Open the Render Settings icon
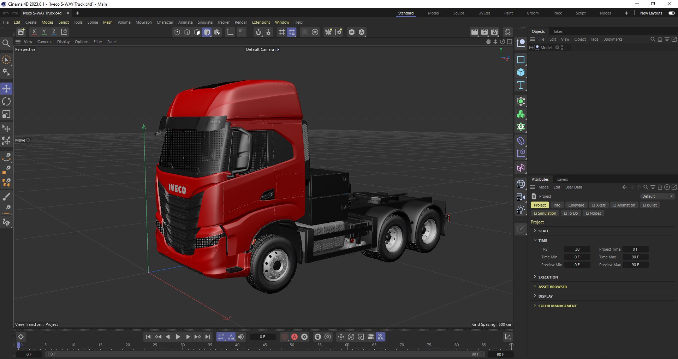The image size is (678, 359). coord(495,32)
